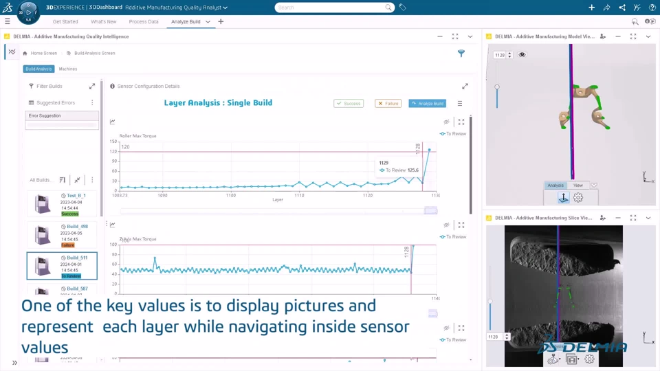Click the plus add icon in top bar

click(x=591, y=7)
